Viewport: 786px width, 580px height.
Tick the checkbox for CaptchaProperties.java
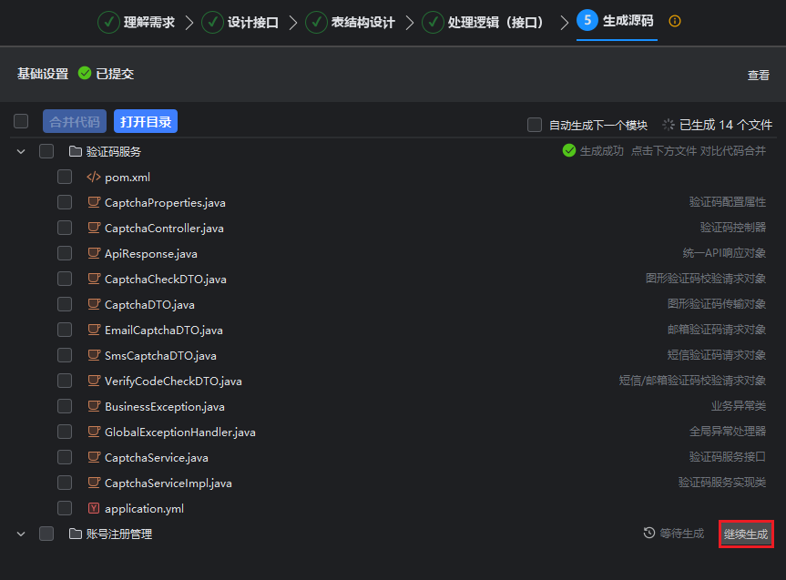pyautogui.click(x=65, y=202)
